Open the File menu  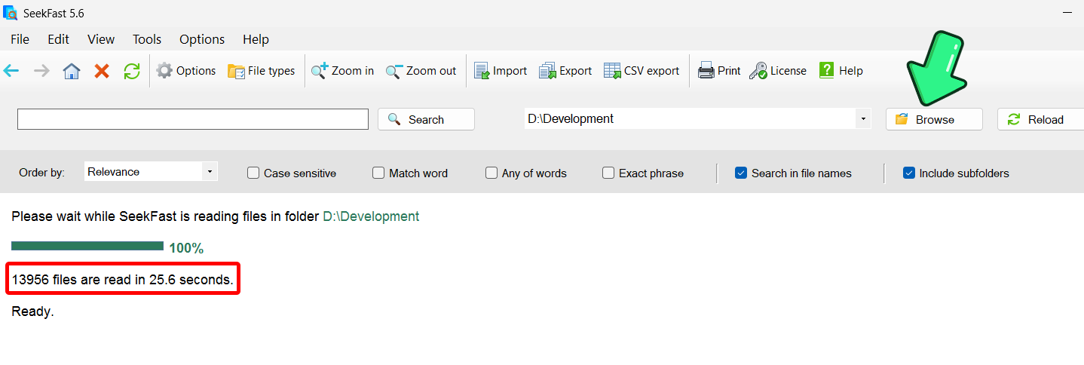click(x=20, y=39)
